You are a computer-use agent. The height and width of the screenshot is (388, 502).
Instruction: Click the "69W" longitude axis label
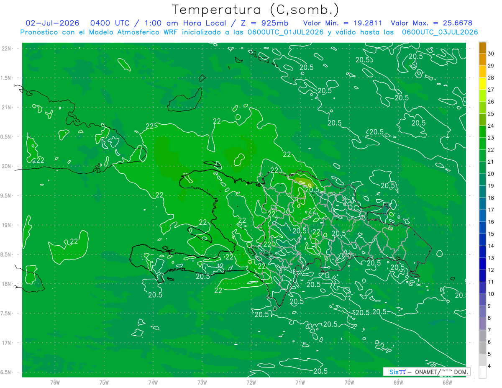(x=398, y=382)
